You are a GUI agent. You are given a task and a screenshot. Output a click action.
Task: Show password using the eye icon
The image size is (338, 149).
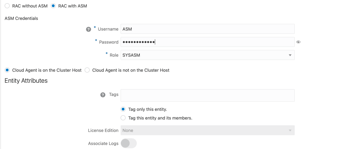[298, 42]
